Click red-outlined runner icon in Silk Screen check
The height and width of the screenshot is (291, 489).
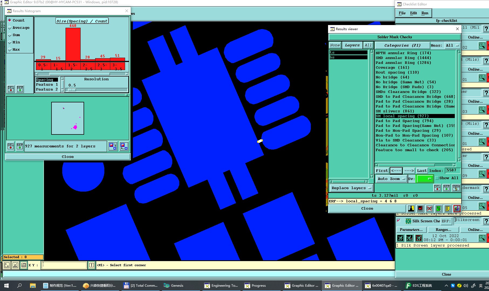[419, 238]
